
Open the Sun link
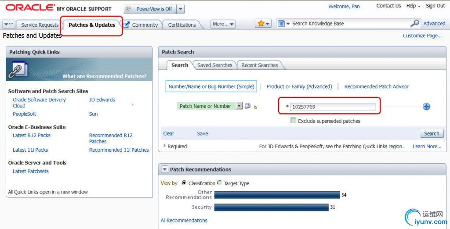pos(93,114)
